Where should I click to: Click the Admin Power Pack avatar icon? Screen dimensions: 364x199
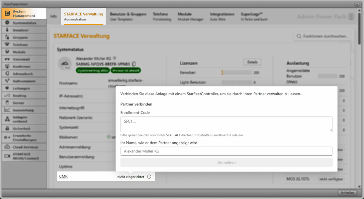tap(351, 16)
